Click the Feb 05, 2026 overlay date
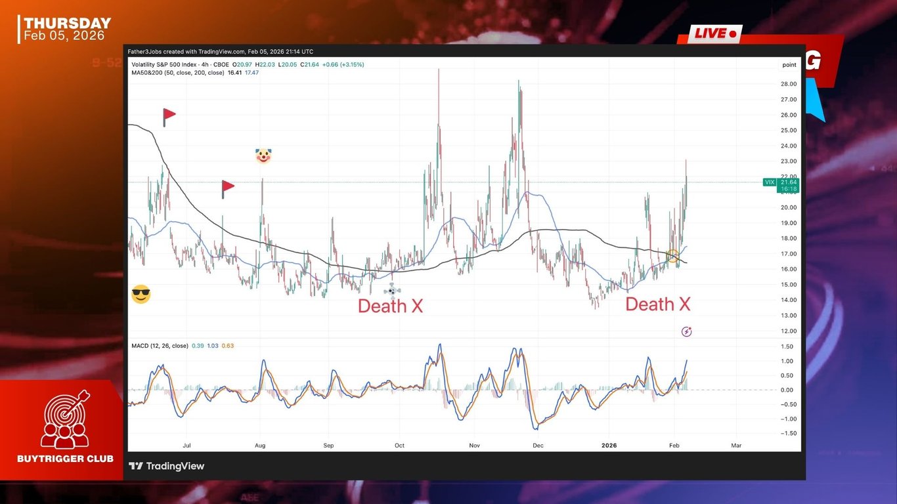This screenshot has height=504, width=897. (x=64, y=36)
